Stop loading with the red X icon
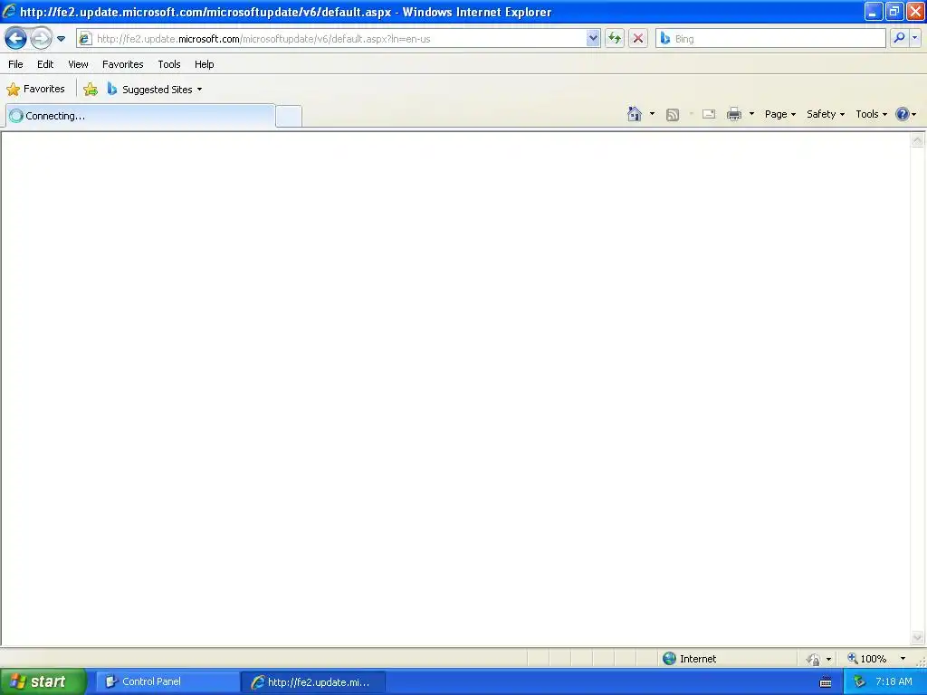Screen dimensions: 927x695 pyautogui.click(x=638, y=39)
